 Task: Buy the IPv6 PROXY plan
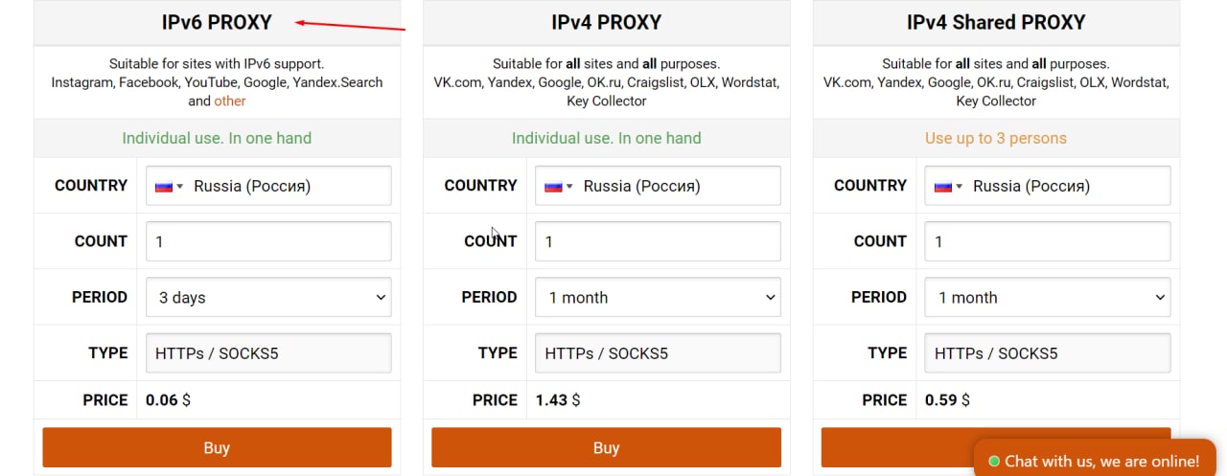217,447
